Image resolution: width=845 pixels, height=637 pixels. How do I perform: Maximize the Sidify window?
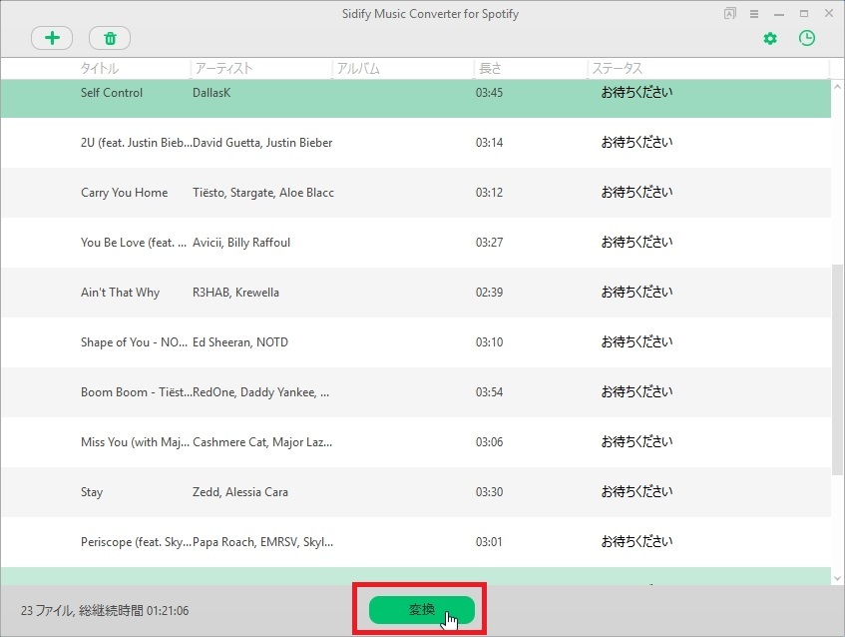804,14
